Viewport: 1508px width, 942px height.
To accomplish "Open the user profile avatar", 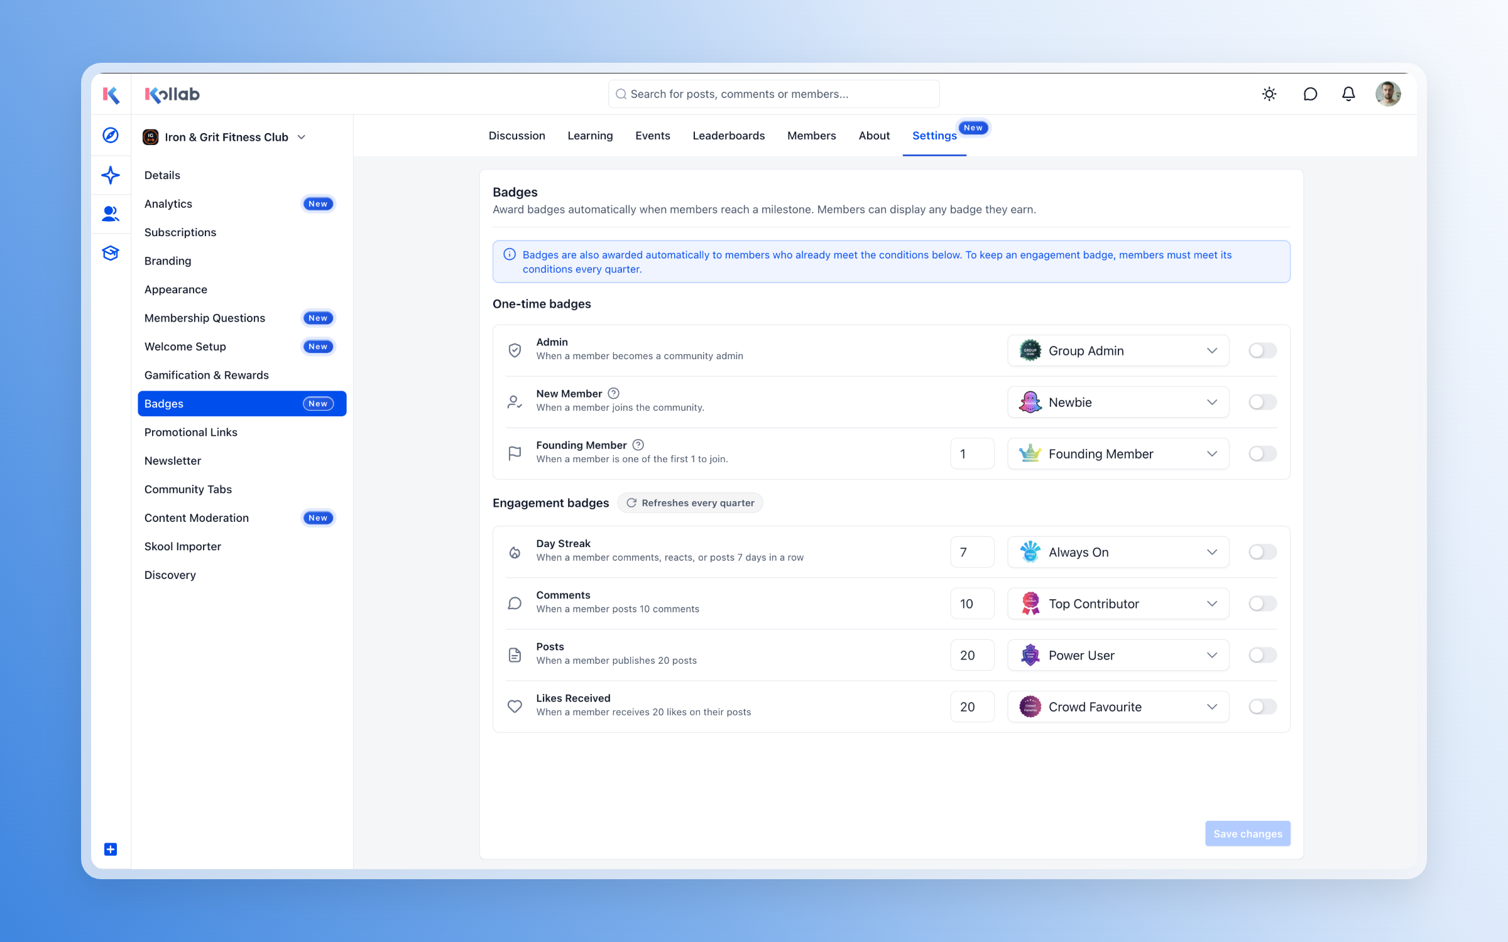I will 1388,94.
